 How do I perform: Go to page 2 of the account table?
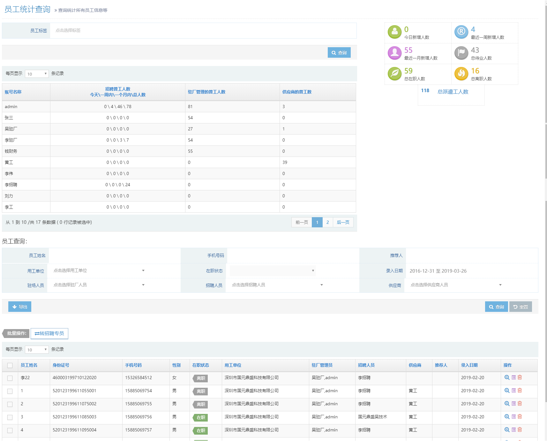[x=327, y=222]
